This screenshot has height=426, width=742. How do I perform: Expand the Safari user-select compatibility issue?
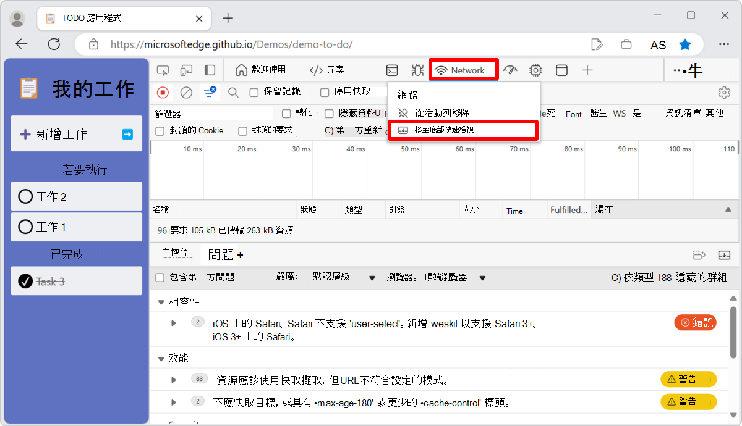pos(173,322)
